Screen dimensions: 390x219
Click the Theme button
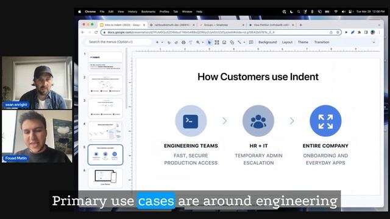pyautogui.click(x=303, y=42)
